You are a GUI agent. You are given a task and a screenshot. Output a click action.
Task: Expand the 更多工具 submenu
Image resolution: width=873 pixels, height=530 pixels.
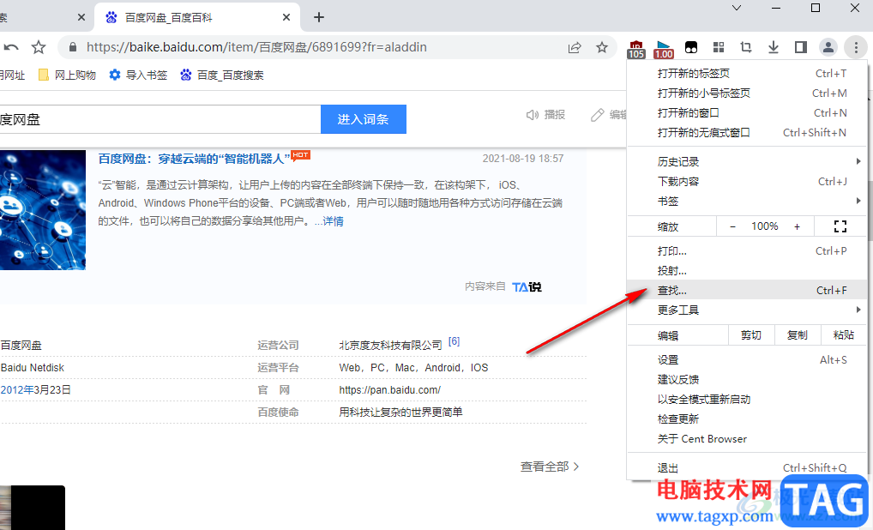tap(747, 310)
